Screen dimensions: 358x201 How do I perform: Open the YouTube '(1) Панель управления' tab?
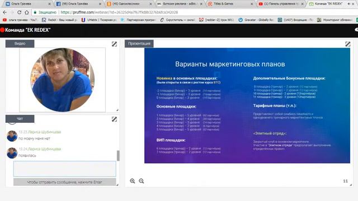point(281,4)
